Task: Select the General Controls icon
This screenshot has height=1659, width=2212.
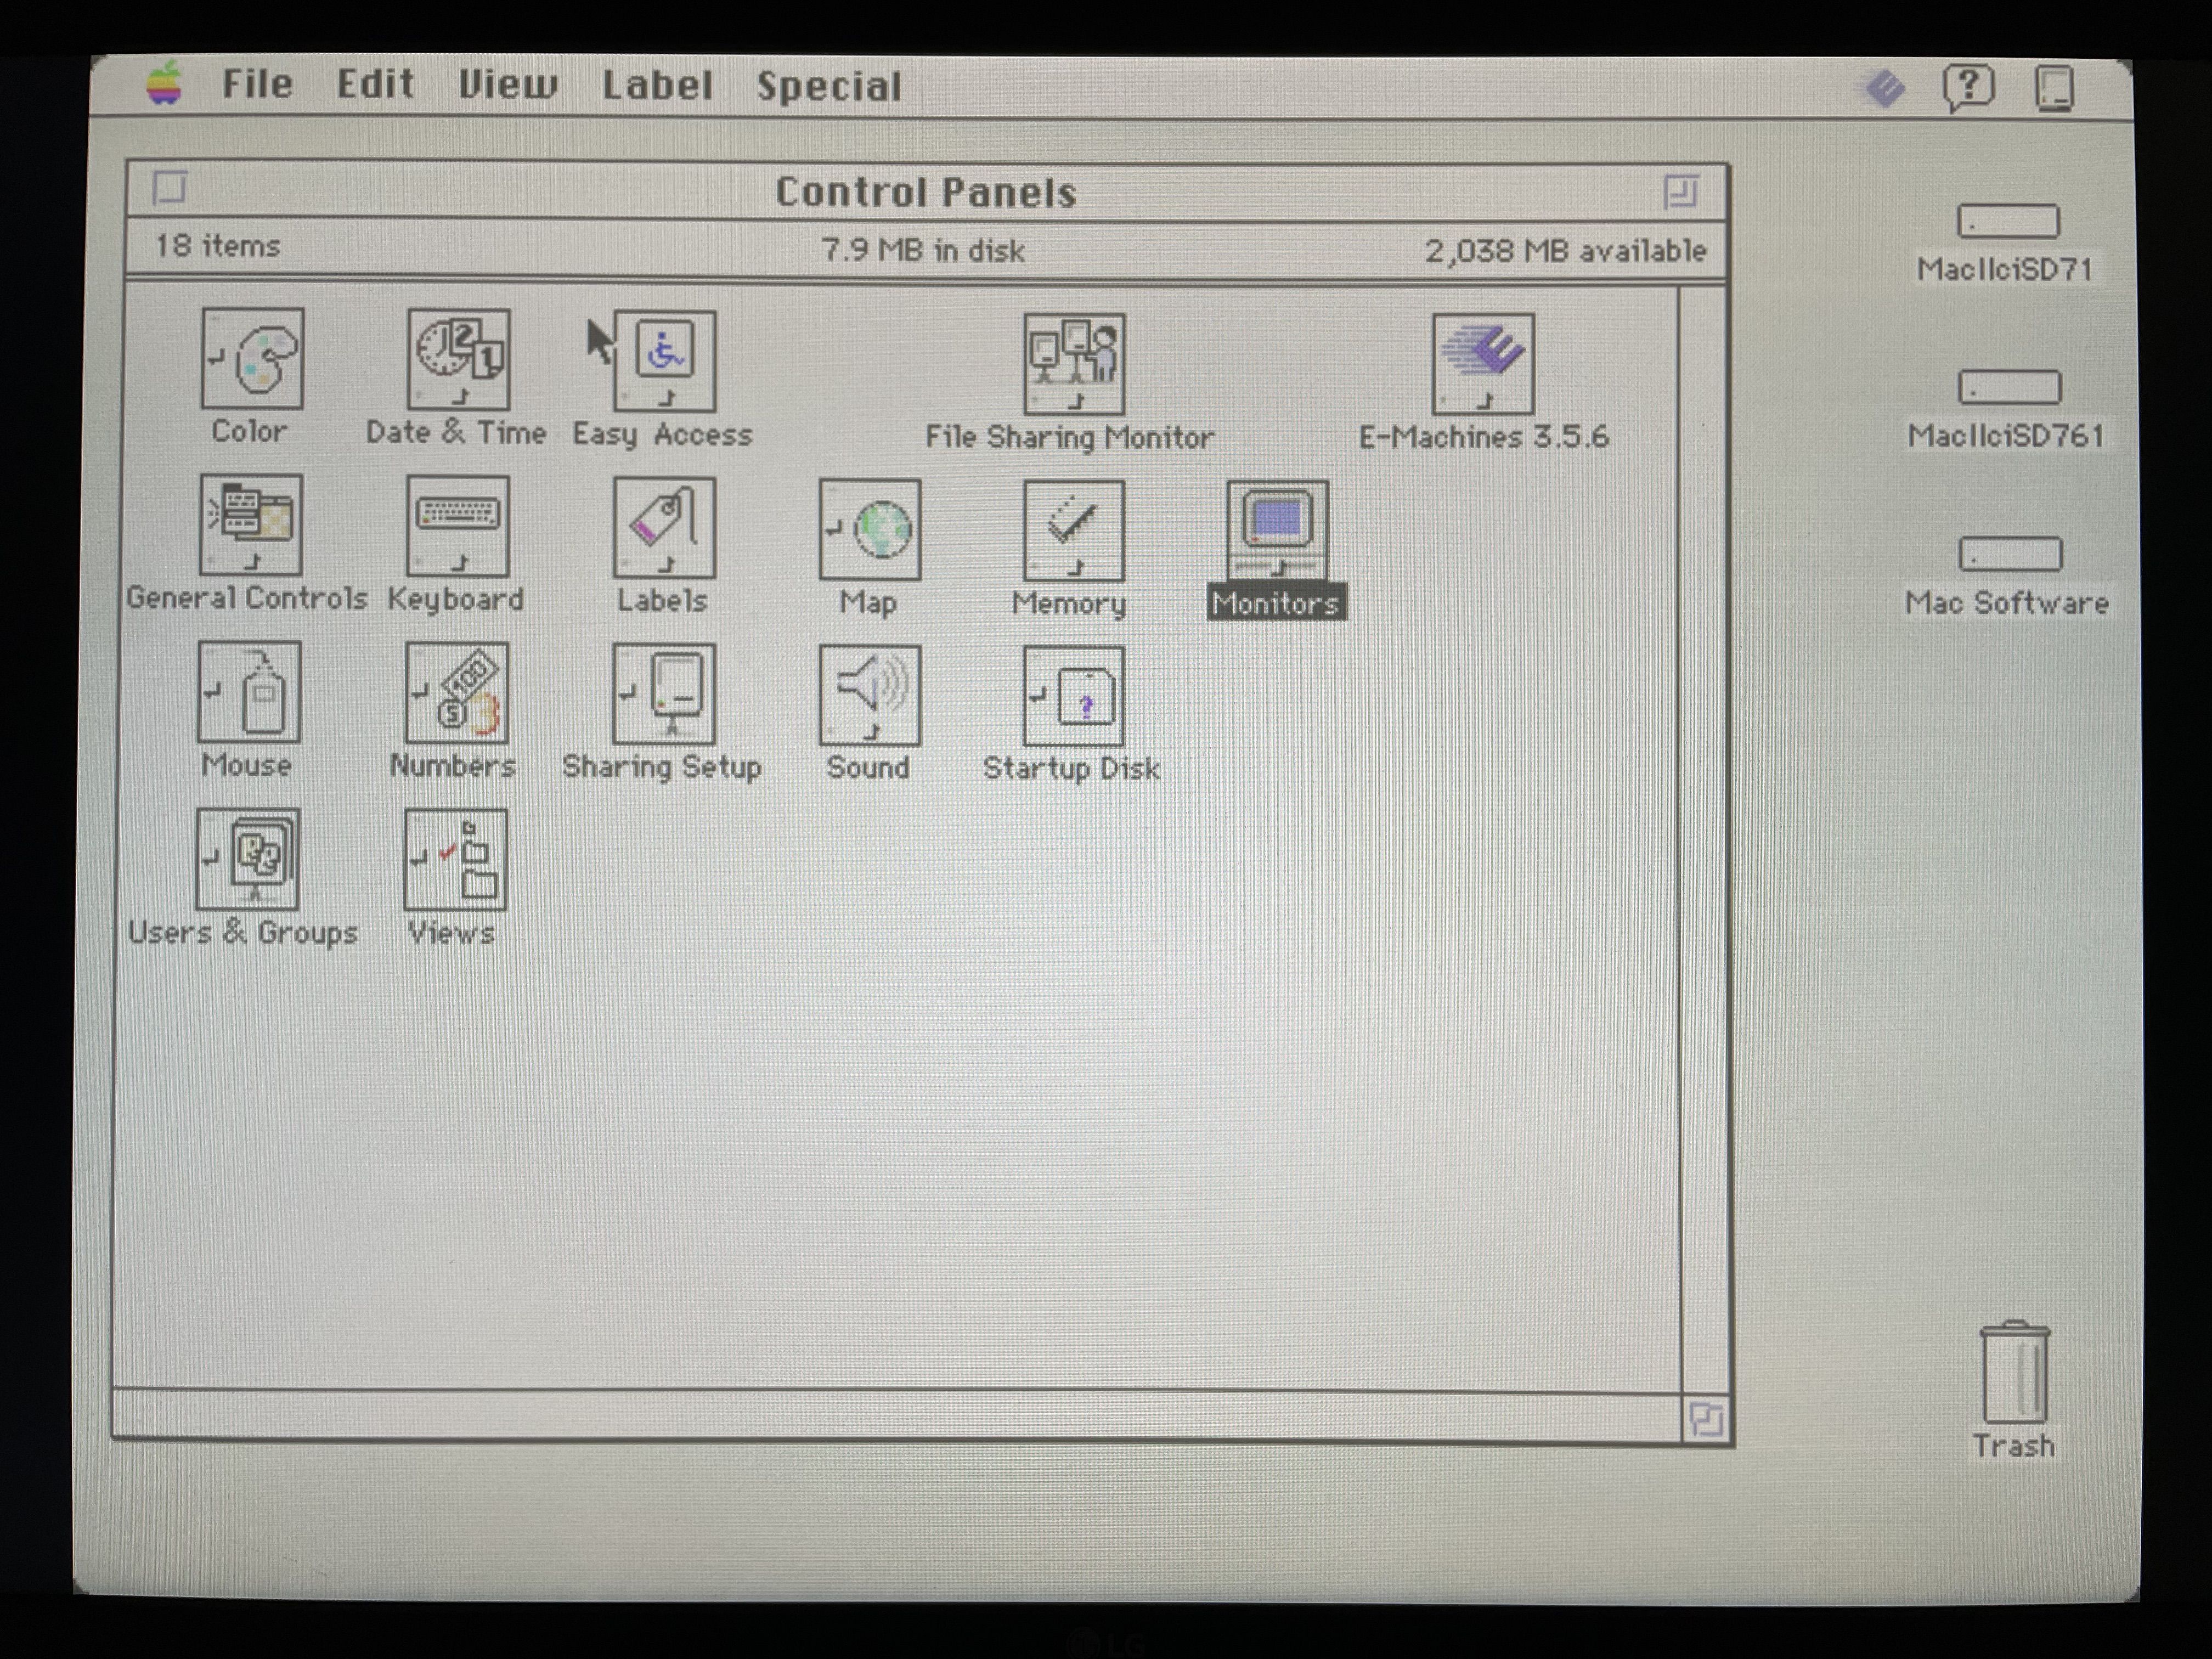Action: [x=250, y=525]
